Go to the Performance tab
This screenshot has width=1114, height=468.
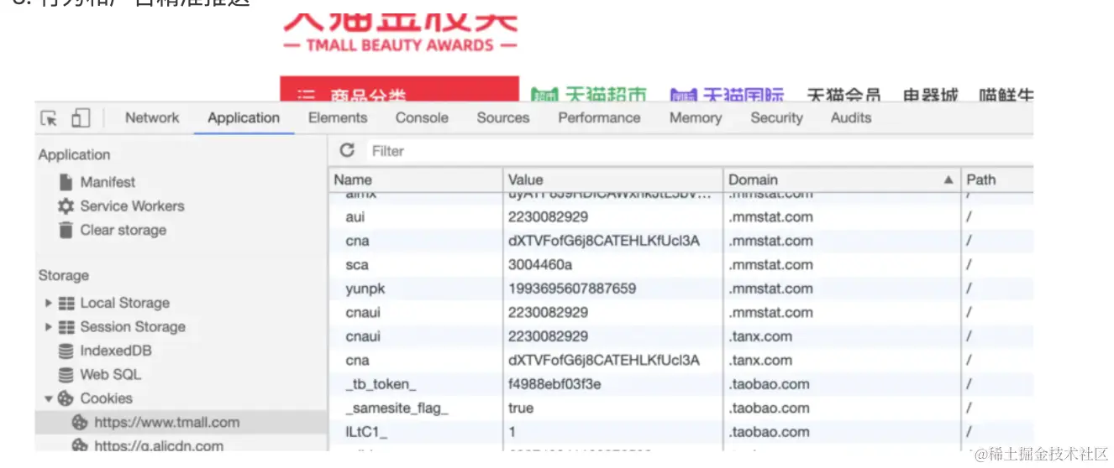pyautogui.click(x=599, y=118)
